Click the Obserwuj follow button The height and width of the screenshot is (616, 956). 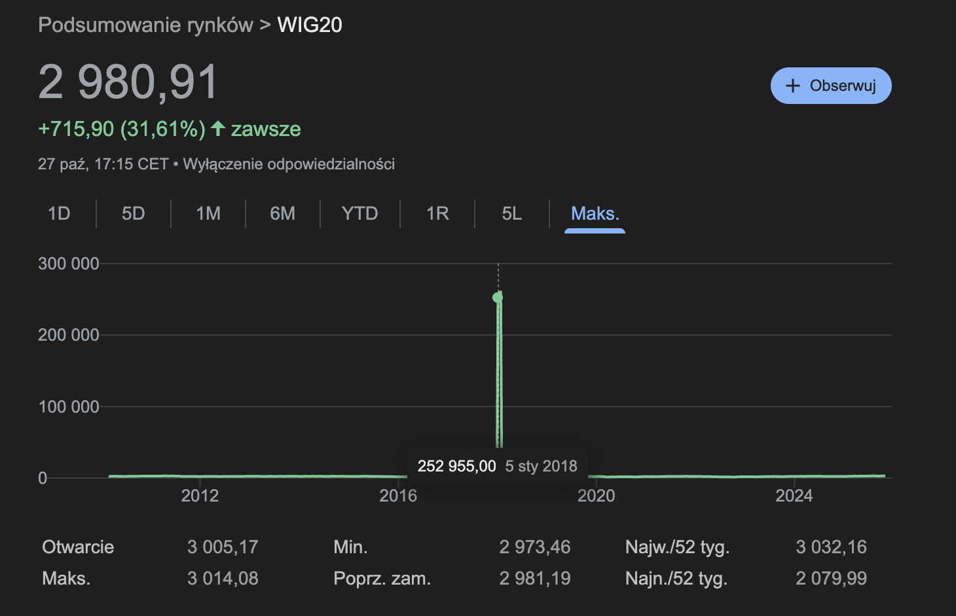(831, 86)
